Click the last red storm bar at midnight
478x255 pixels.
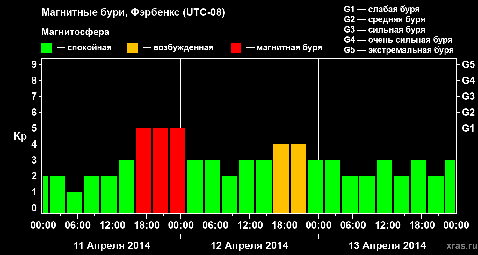click(x=178, y=171)
